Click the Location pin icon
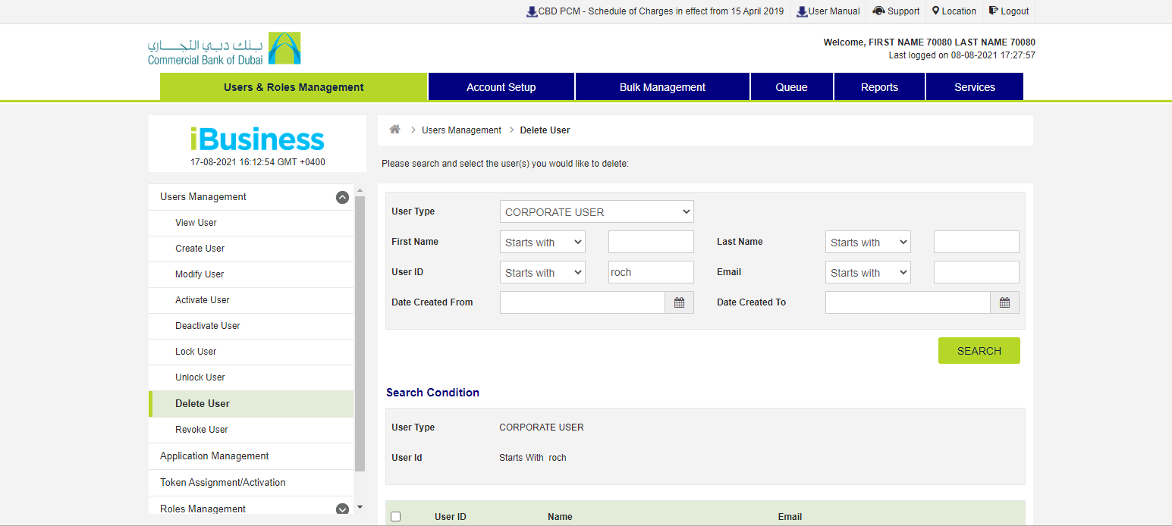1172x526 pixels. (936, 11)
